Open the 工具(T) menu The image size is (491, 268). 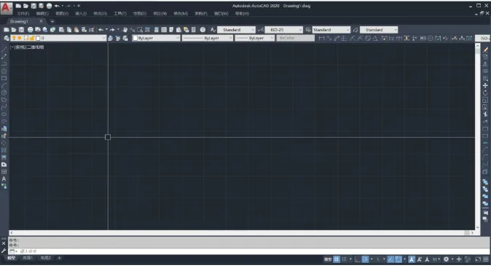(120, 13)
